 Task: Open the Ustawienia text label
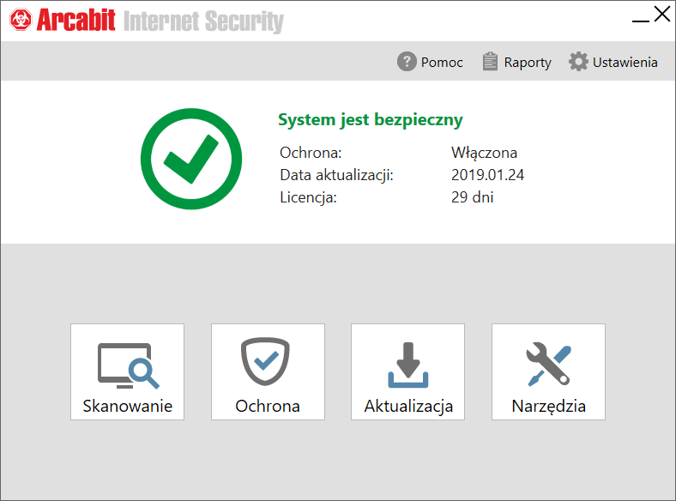tap(625, 63)
